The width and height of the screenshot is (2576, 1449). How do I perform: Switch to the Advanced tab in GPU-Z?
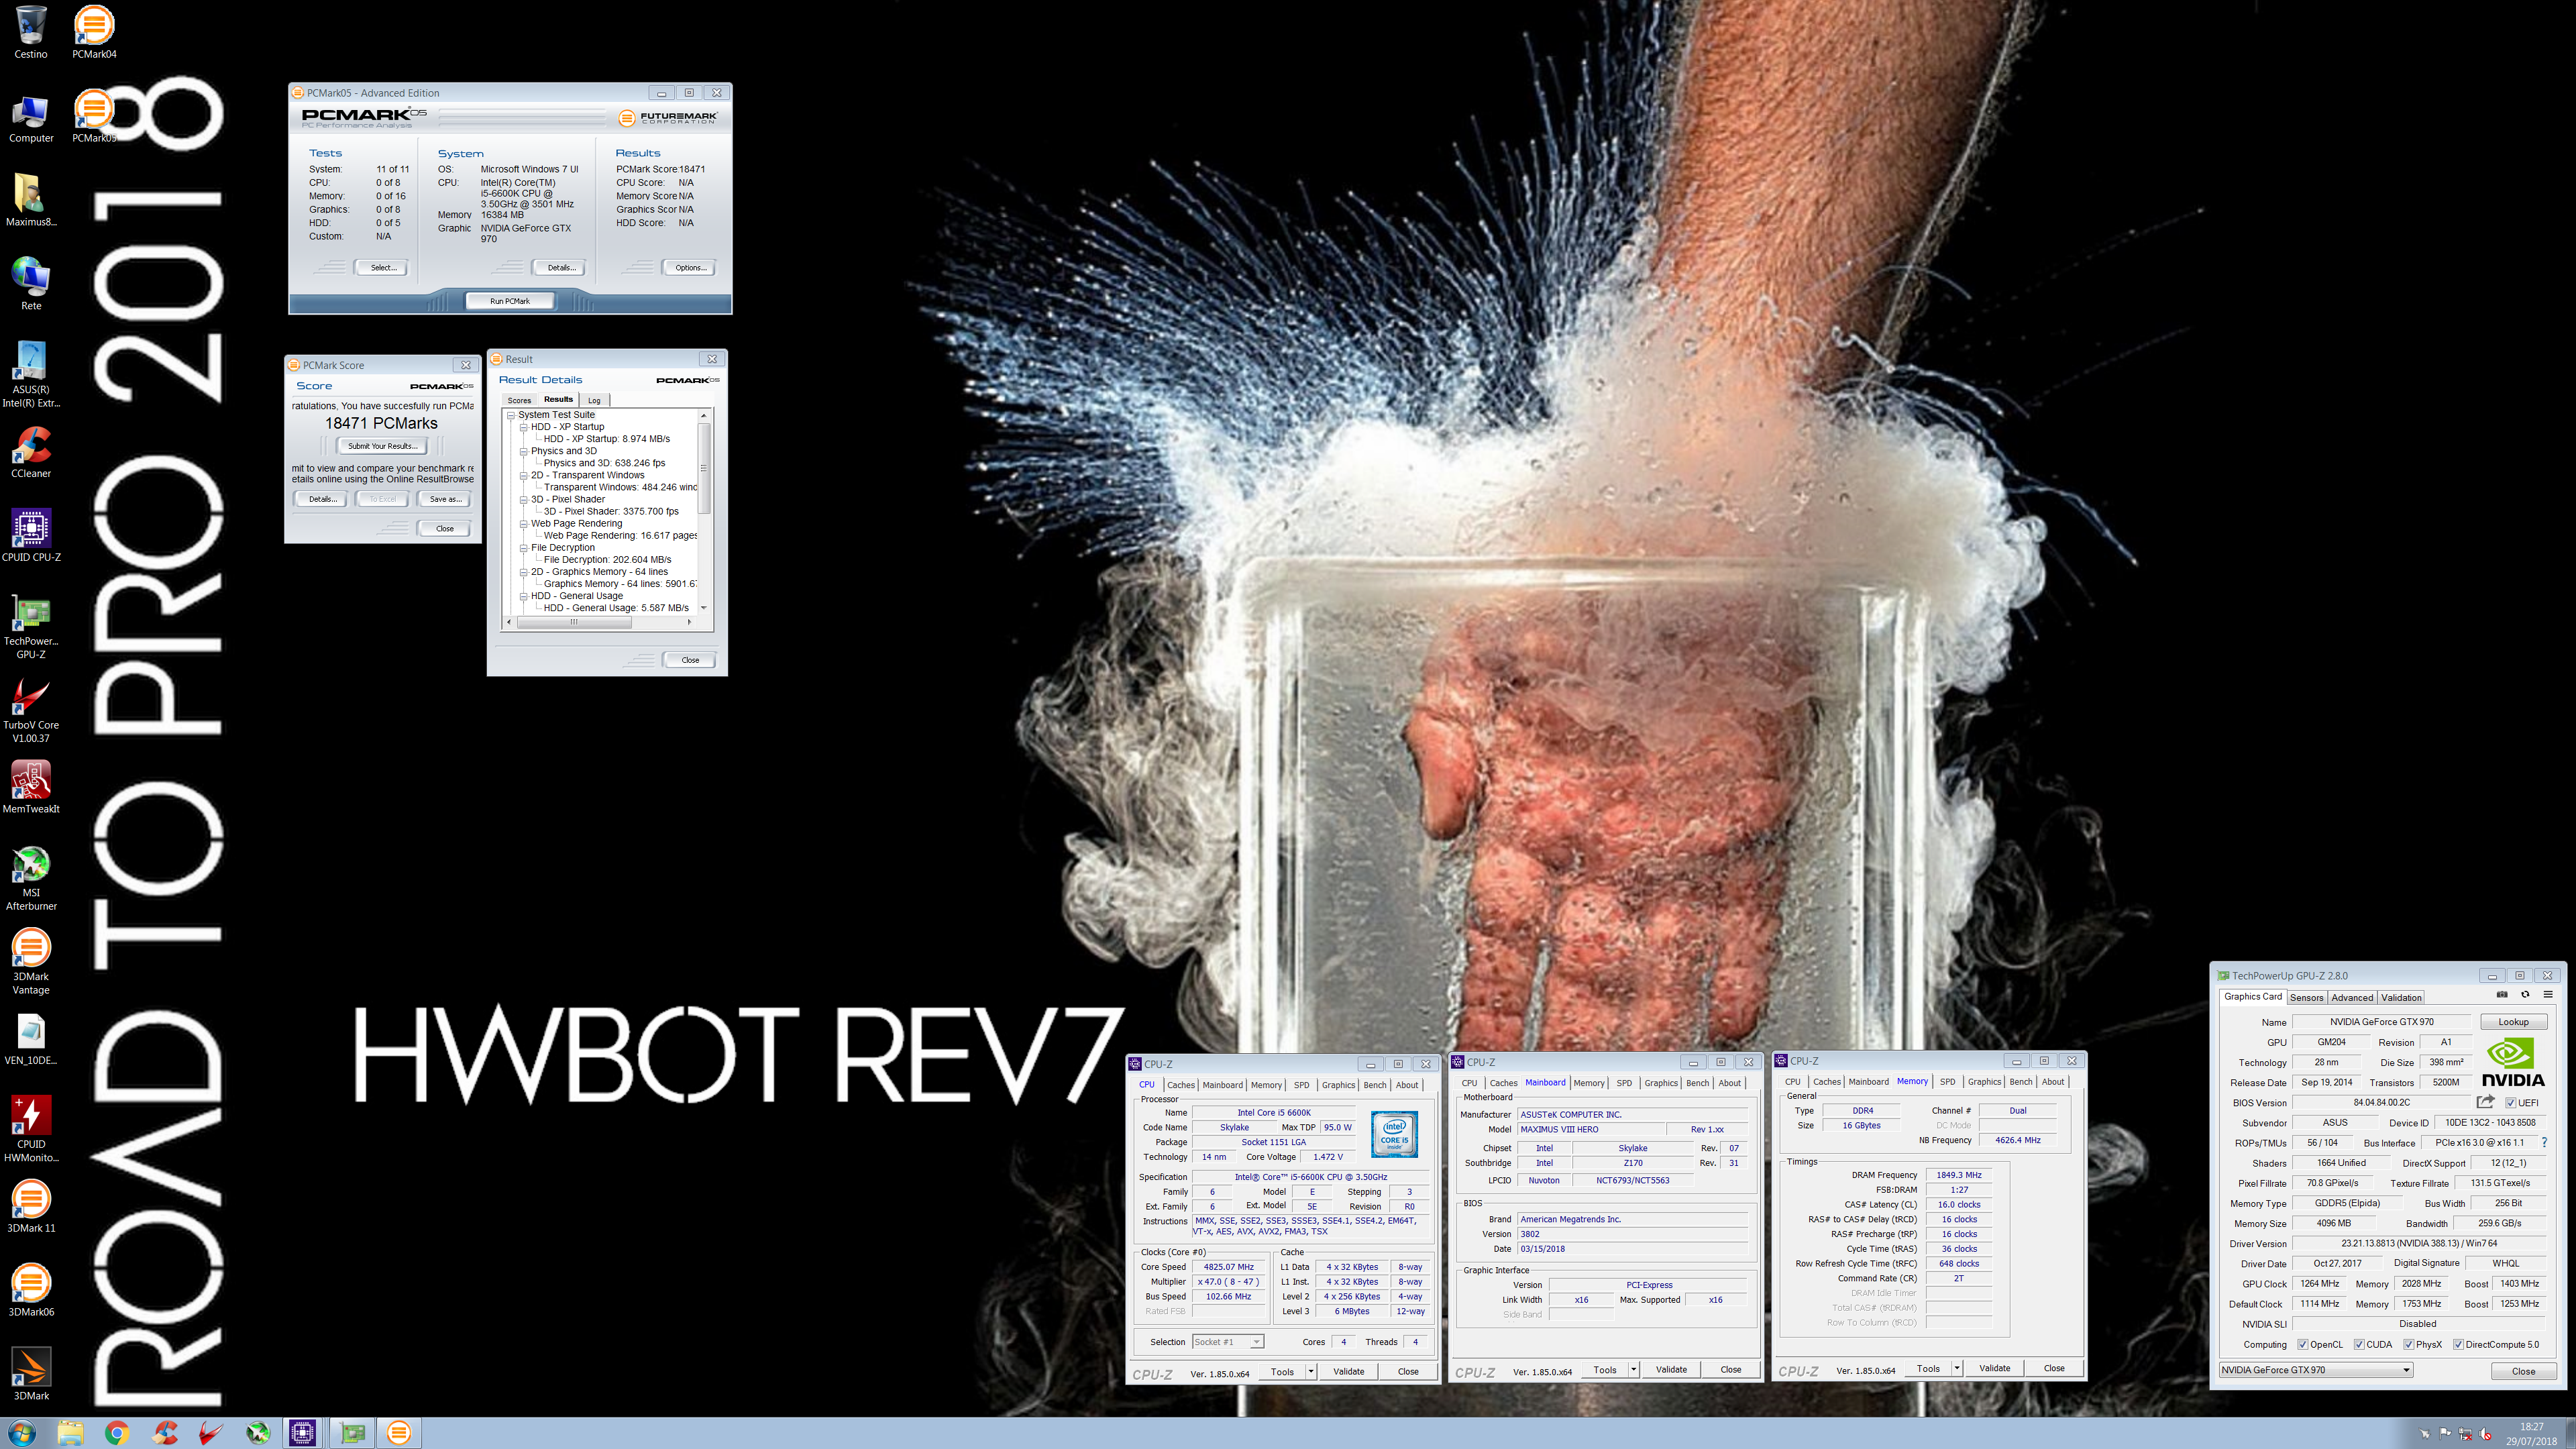pyautogui.click(x=2352, y=997)
